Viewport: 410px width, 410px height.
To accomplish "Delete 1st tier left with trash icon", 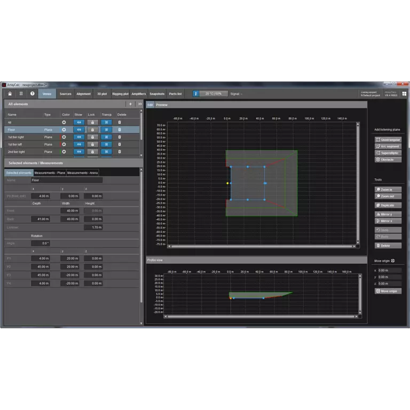I will pyautogui.click(x=120, y=144).
